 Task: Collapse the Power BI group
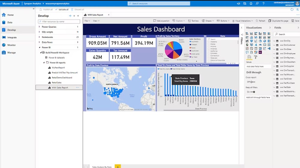click(39, 47)
